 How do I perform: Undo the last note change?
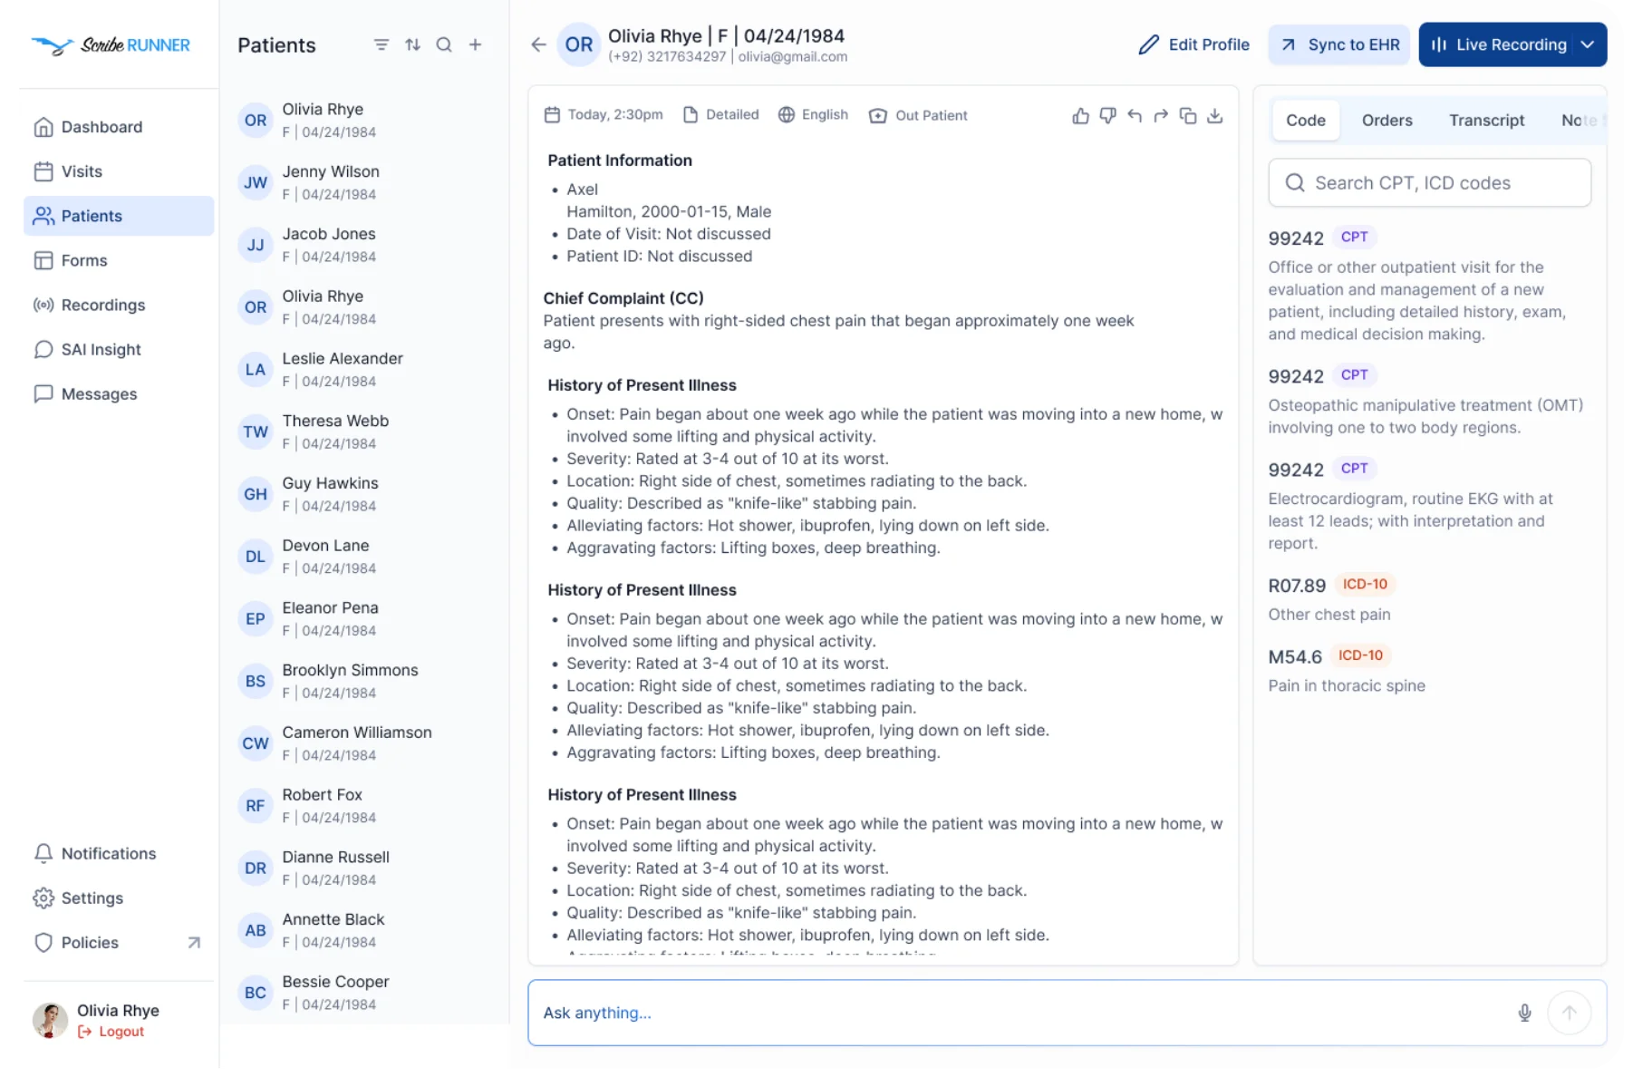[x=1135, y=116]
